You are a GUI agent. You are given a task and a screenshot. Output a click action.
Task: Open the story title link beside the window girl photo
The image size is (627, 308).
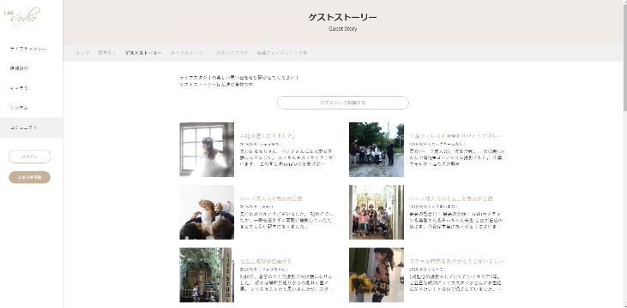coord(268,136)
